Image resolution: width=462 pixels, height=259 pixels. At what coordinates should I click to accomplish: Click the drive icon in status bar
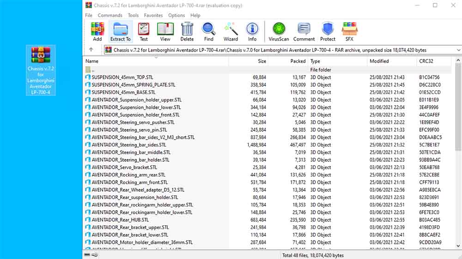(x=87, y=255)
